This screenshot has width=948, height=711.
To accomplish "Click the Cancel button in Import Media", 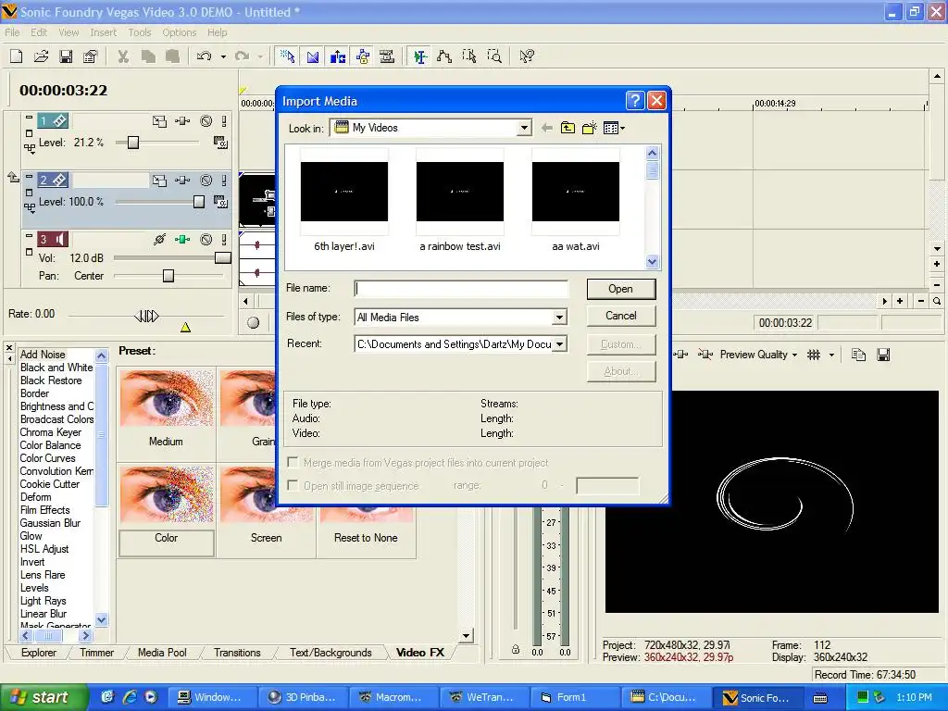I will click(x=621, y=316).
